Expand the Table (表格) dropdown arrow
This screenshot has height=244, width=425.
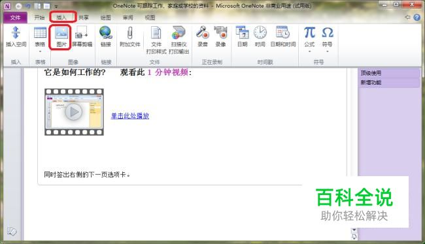(x=40, y=51)
